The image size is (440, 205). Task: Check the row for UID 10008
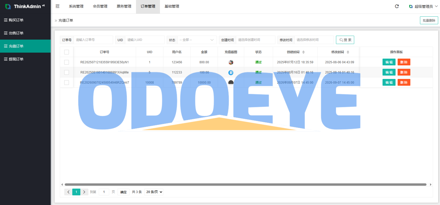tap(67, 83)
